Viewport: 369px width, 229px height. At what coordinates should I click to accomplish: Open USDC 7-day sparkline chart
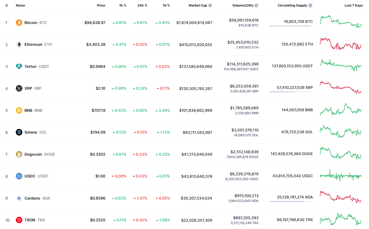(341, 175)
